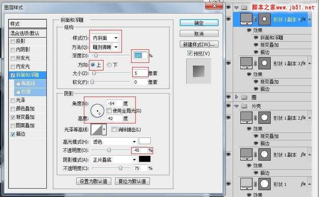Hide 斜面和浮雕 effect under 形状 1副本 4
Image resolution: width=319 pixels, height=197 pixels.
tap(256, 38)
